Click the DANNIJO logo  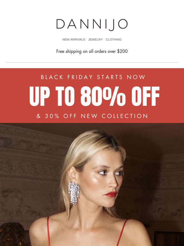(92, 25)
